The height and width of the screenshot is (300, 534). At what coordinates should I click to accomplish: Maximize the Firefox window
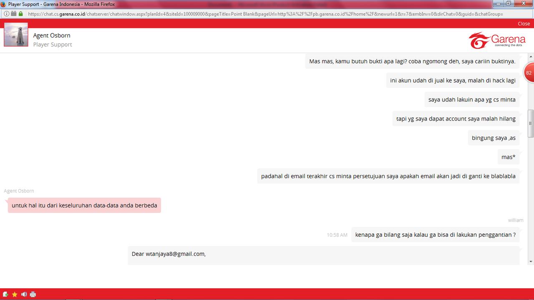coord(509,3)
